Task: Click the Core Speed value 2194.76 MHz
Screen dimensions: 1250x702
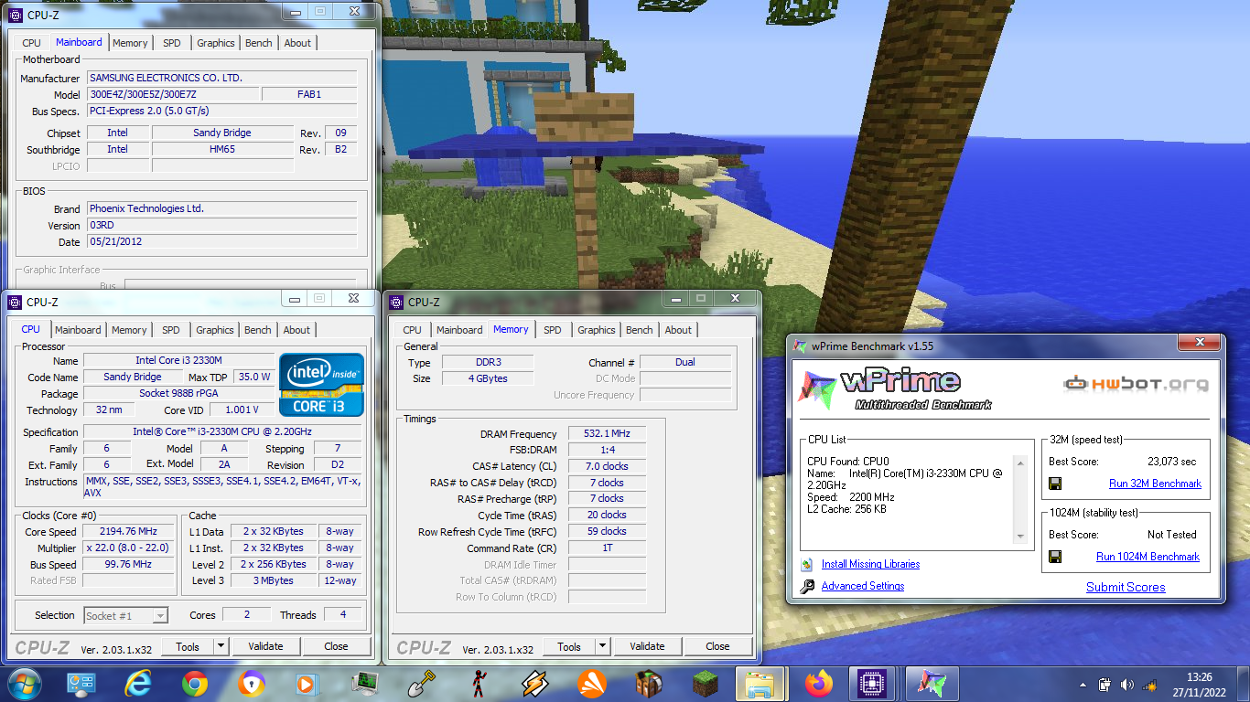Action: (129, 532)
